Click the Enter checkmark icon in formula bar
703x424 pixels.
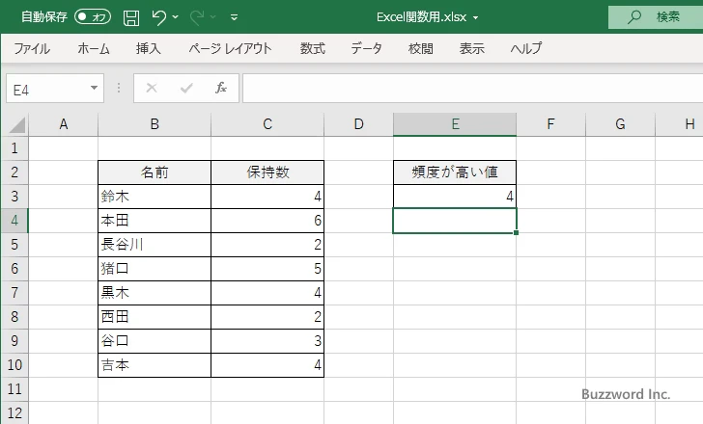pyautogui.click(x=186, y=88)
